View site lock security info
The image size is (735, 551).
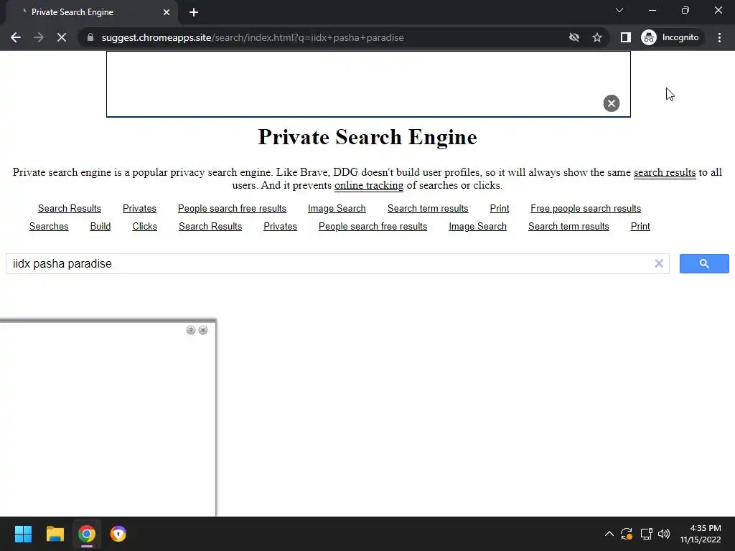coord(90,37)
